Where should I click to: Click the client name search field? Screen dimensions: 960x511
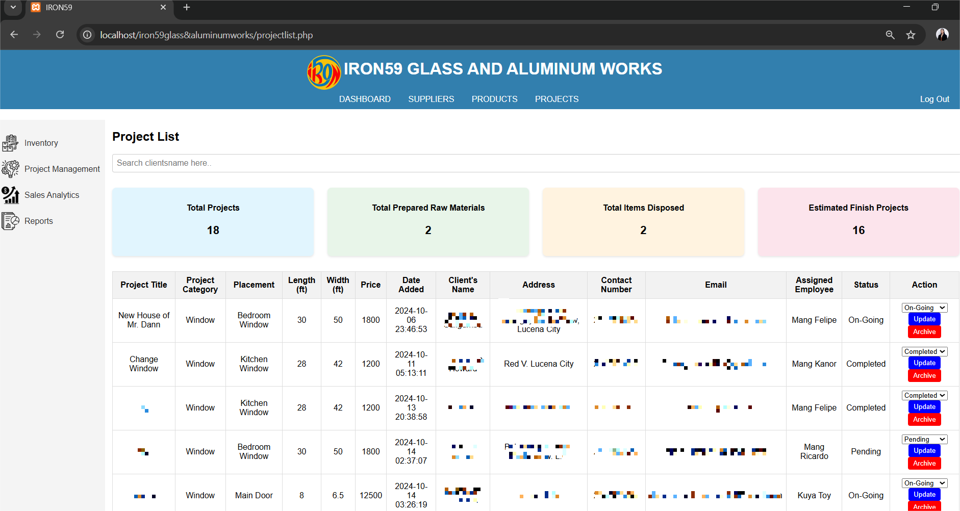pyautogui.click(x=536, y=163)
